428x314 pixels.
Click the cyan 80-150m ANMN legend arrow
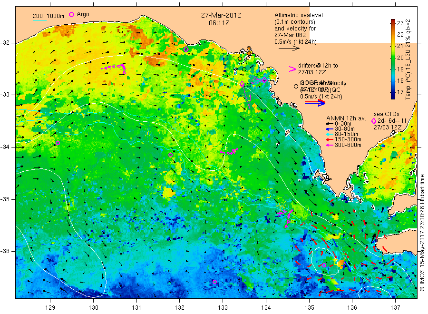[x=330, y=134]
